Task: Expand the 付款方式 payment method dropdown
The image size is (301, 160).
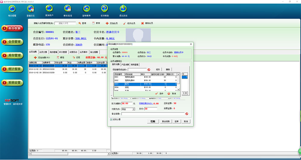Action: click(x=133, y=109)
